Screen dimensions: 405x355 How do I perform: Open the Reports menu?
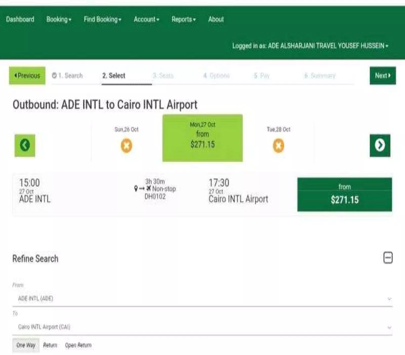coord(184,19)
